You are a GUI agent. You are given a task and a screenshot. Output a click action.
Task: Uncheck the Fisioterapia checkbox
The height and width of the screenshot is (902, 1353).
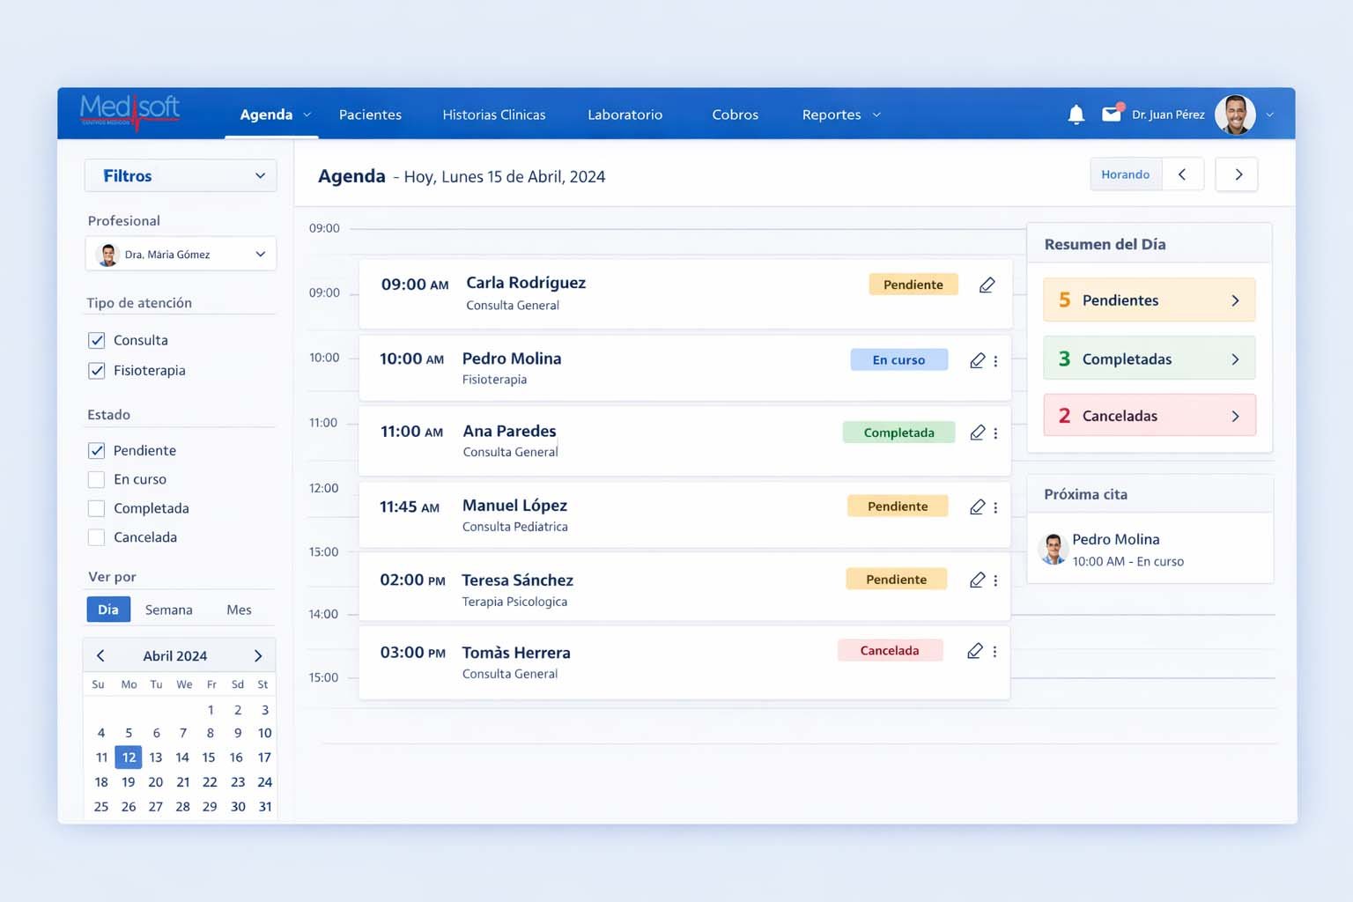(x=97, y=371)
